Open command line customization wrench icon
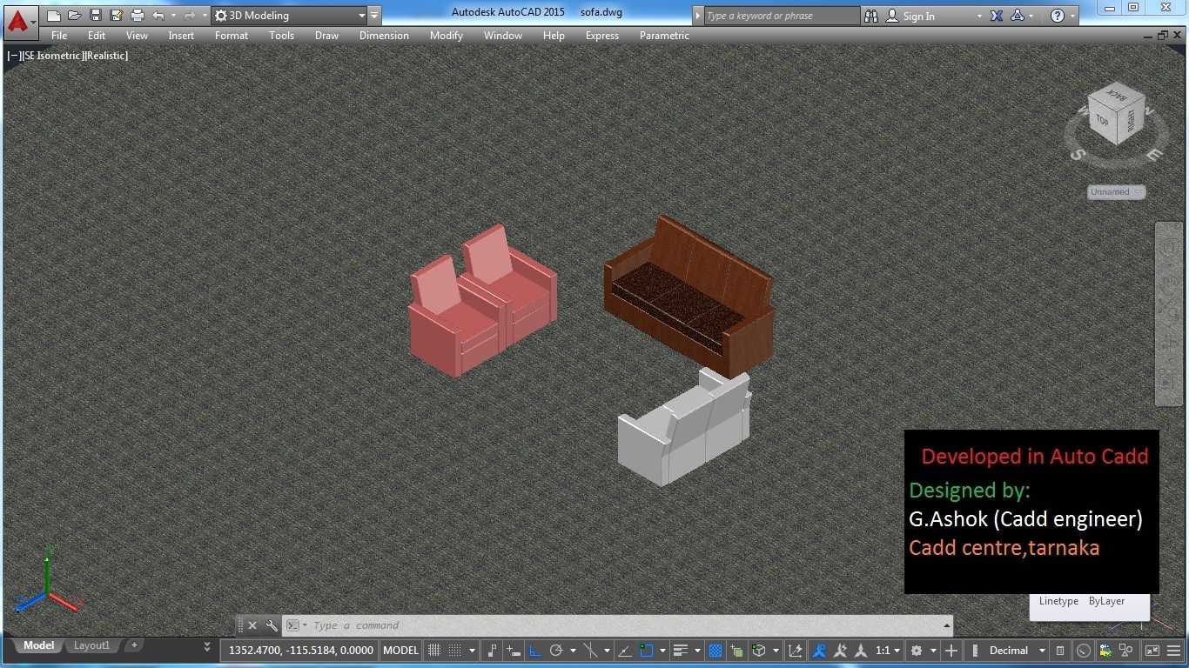 click(x=272, y=625)
